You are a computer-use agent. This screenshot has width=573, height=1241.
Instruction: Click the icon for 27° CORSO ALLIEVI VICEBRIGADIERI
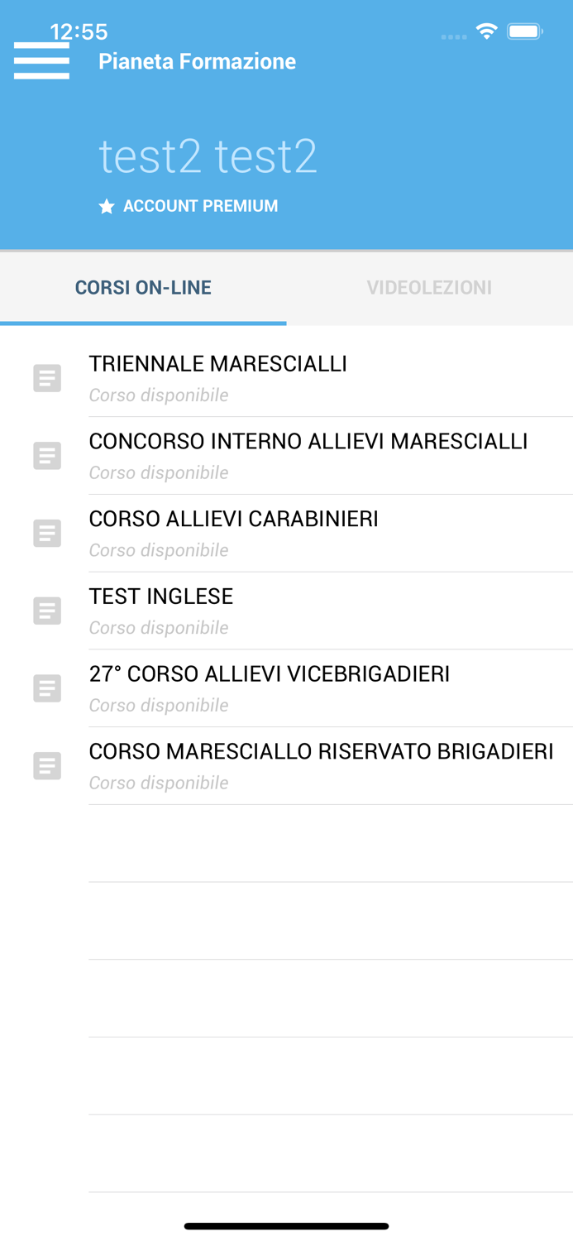pyautogui.click(x=48, y=688)
